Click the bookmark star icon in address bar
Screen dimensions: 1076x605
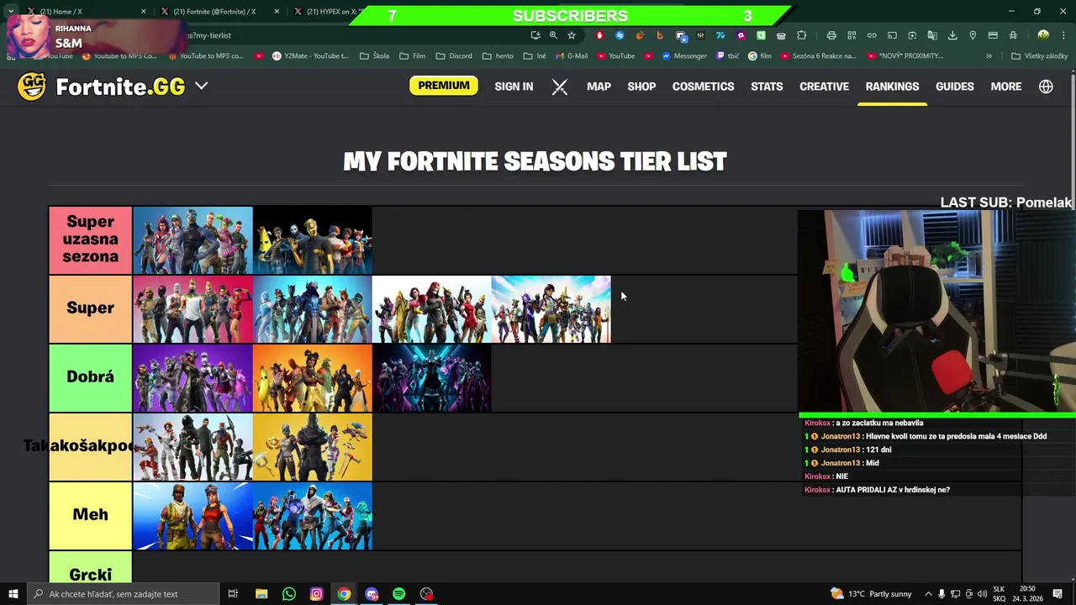pyautogui.click(x=572, y=35)
